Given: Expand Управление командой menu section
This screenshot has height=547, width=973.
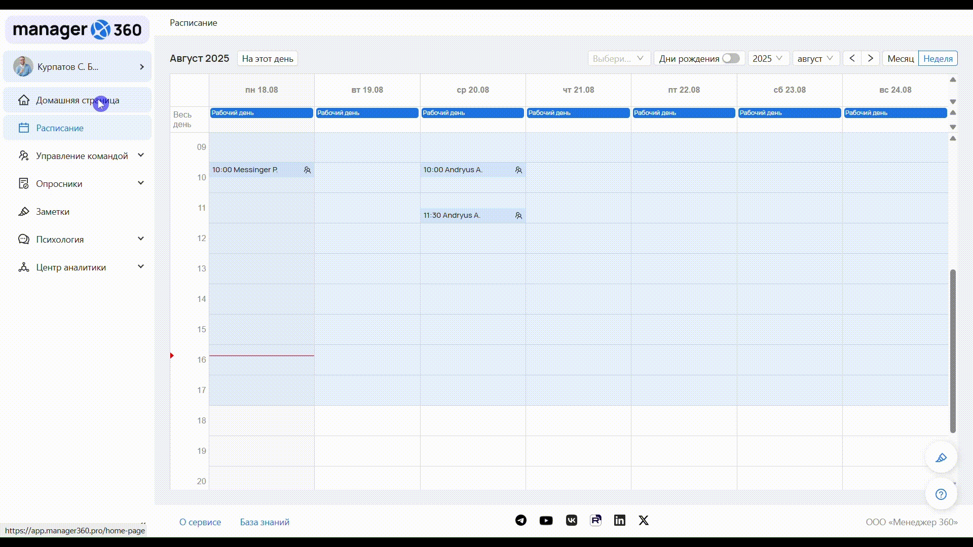Looking at the screenshot, I should click(81, 156).
